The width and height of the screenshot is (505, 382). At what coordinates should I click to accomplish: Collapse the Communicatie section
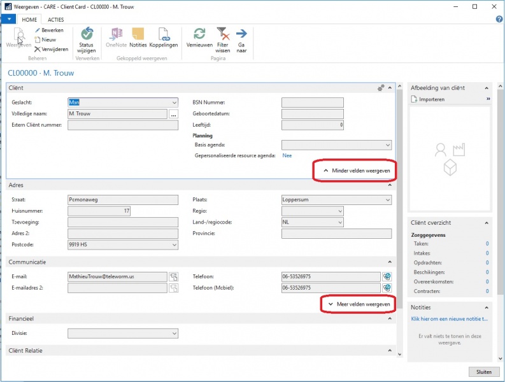click(x=390, y=262)
